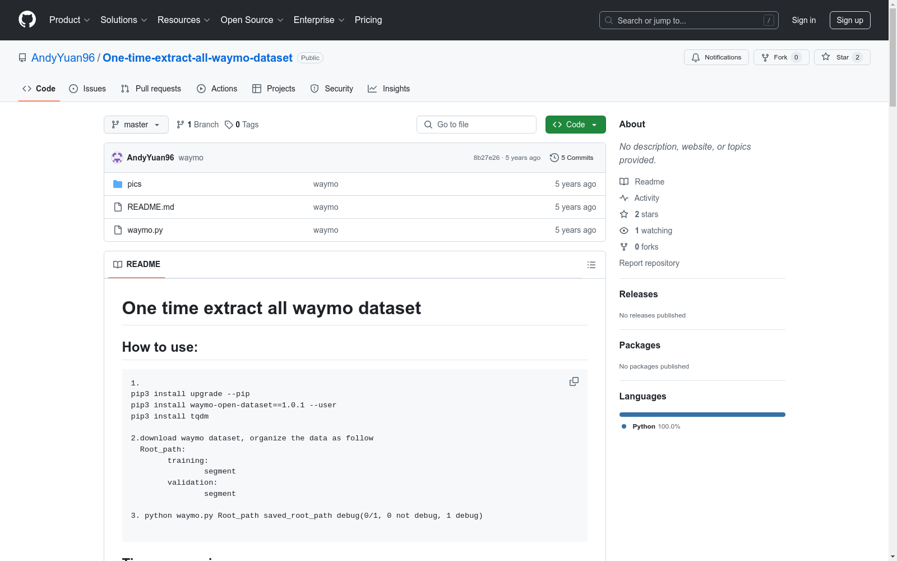Click the AndyYuan96 commit author avatar
Image resolution: width=897 pixels, height=561 pixels.
coord(117,158)
